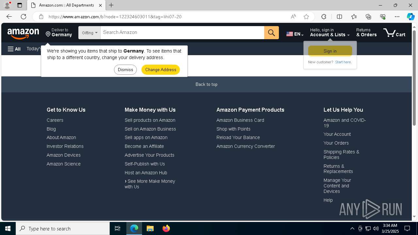
Task: Click the Change Address button
Action: click(161, 70)
